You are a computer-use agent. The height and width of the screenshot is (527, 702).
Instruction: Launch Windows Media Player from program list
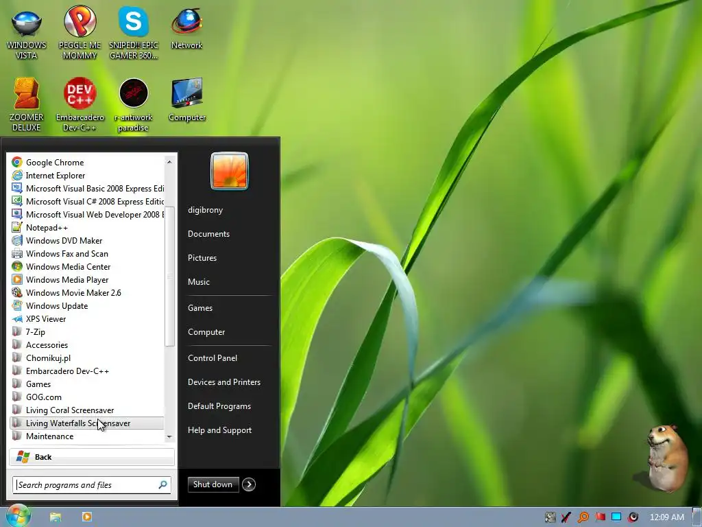87,279
